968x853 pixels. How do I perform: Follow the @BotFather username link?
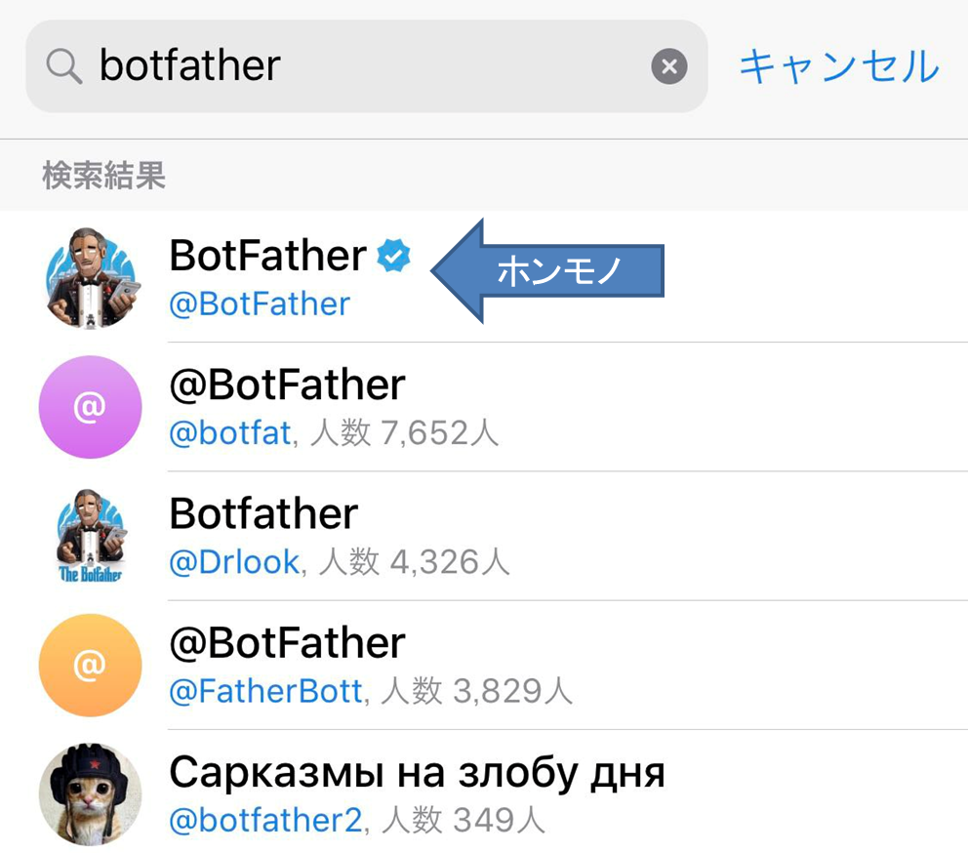261,304
